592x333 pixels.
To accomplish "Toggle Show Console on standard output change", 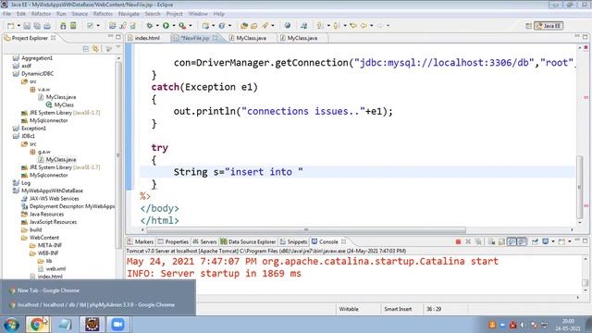I will pyautogui.click(x=512, y=241).
